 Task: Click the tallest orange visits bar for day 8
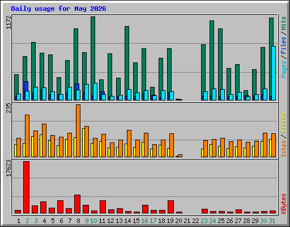coord(78,131)
